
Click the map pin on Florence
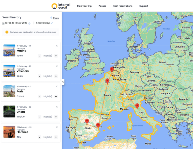137,106
